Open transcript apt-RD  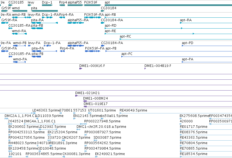110,26
